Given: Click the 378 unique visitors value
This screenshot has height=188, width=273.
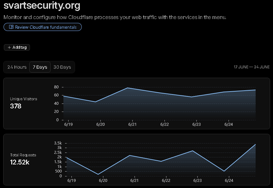Looking at the screenshot, I should pyautogui.click(x=16, y=106).
